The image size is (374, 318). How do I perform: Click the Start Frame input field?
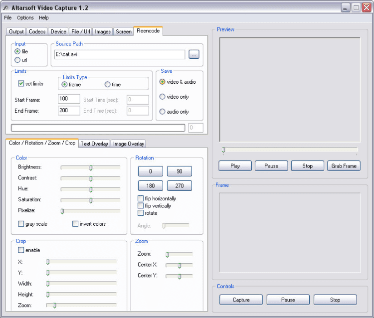(x=69, y=99)
